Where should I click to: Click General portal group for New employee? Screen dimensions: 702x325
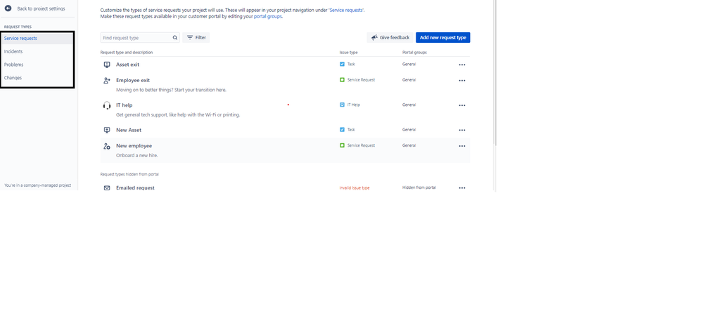click(x=409, y=145)
